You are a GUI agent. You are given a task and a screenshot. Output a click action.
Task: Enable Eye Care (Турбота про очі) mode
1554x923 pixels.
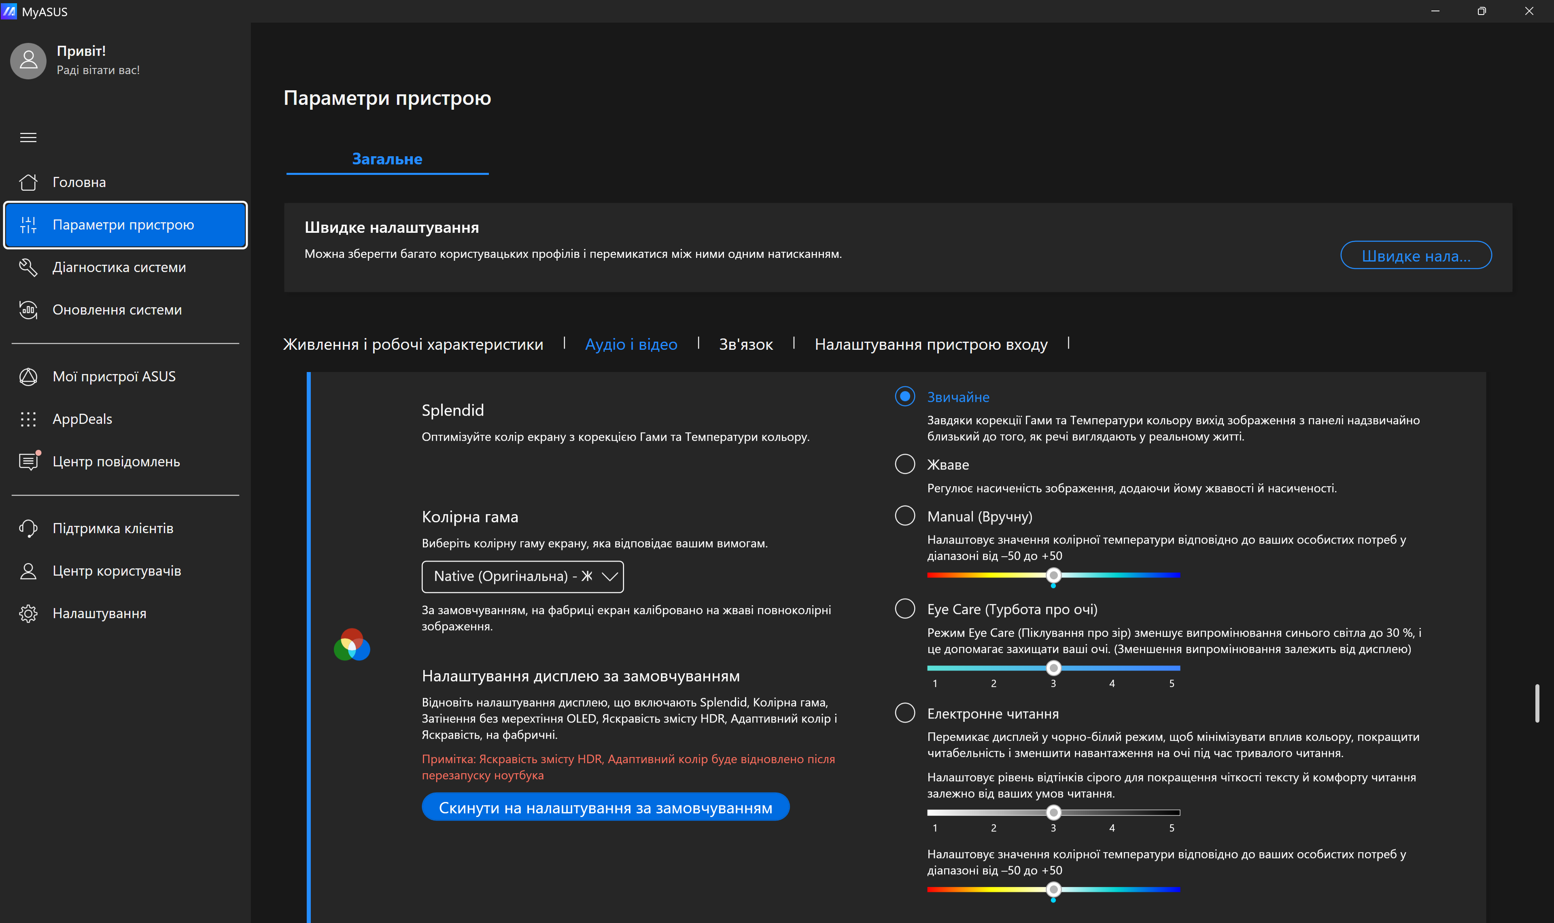(904, 608)
